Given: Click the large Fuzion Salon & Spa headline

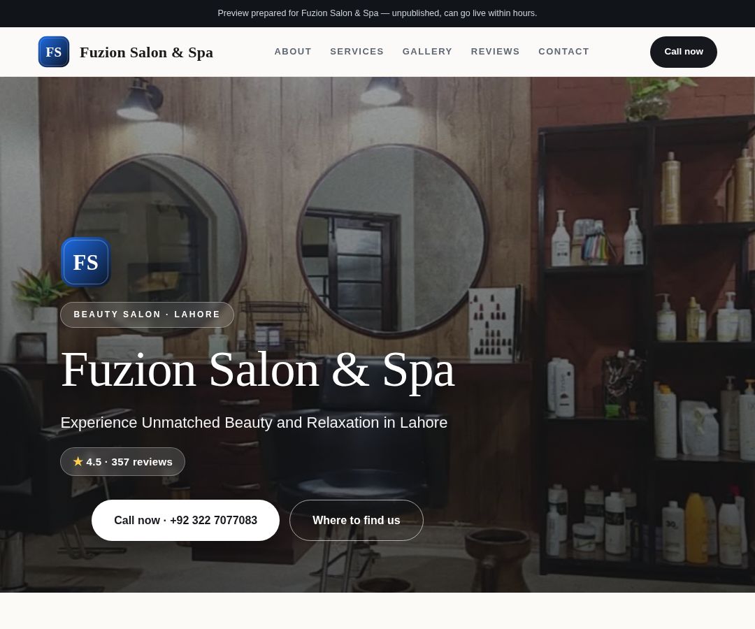Looking at the screenshot, I should (257, 370).
